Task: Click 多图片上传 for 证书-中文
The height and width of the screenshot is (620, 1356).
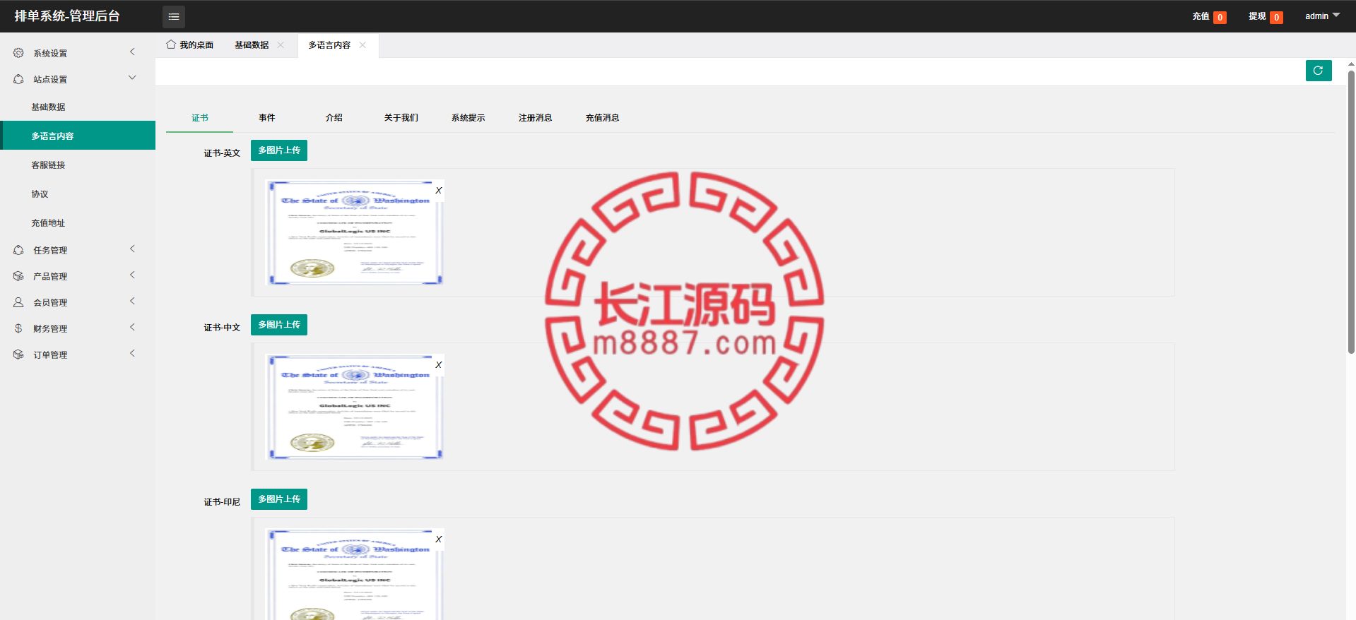Action: [279, 325]
